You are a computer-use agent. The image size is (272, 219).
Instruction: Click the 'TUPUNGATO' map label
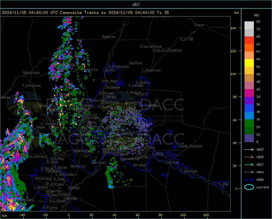(54, 171)
